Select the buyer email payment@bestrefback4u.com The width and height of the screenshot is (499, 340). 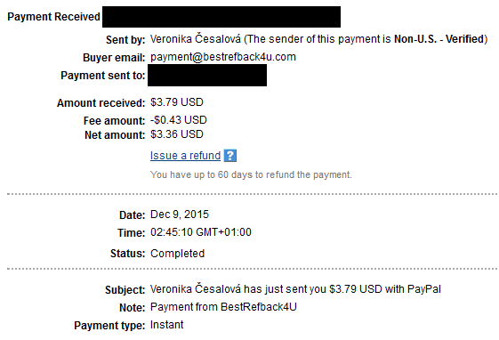coord(223,57)
